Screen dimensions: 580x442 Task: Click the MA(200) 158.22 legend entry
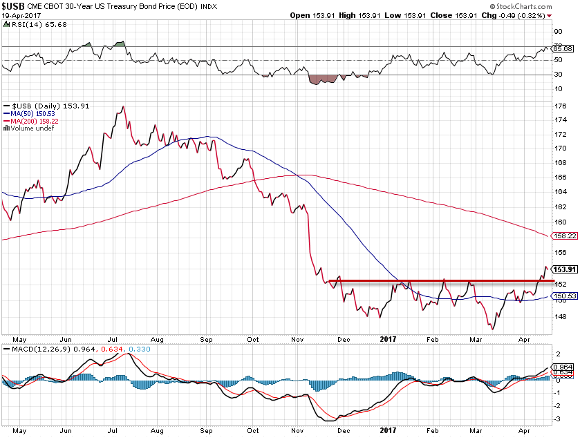pyautogui.click(x=31, y=122)
